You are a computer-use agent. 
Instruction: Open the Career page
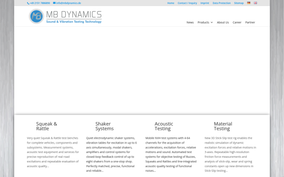(x=237, y=22)
